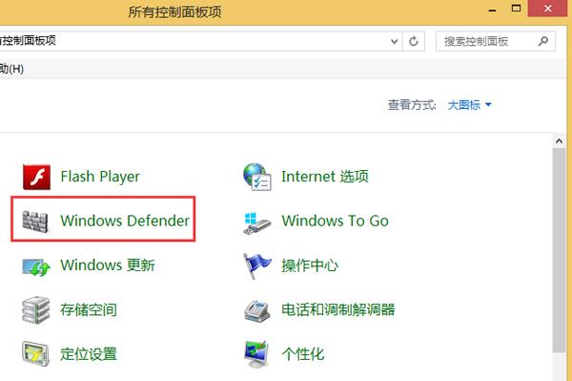
Task: Click the Internet 选项 globe icon
Action: 257,177
